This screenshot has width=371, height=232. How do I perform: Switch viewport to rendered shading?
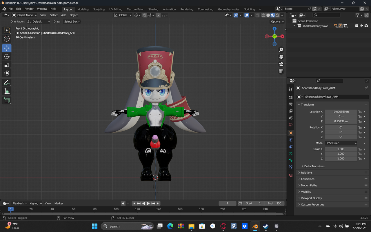pos(277,15)
